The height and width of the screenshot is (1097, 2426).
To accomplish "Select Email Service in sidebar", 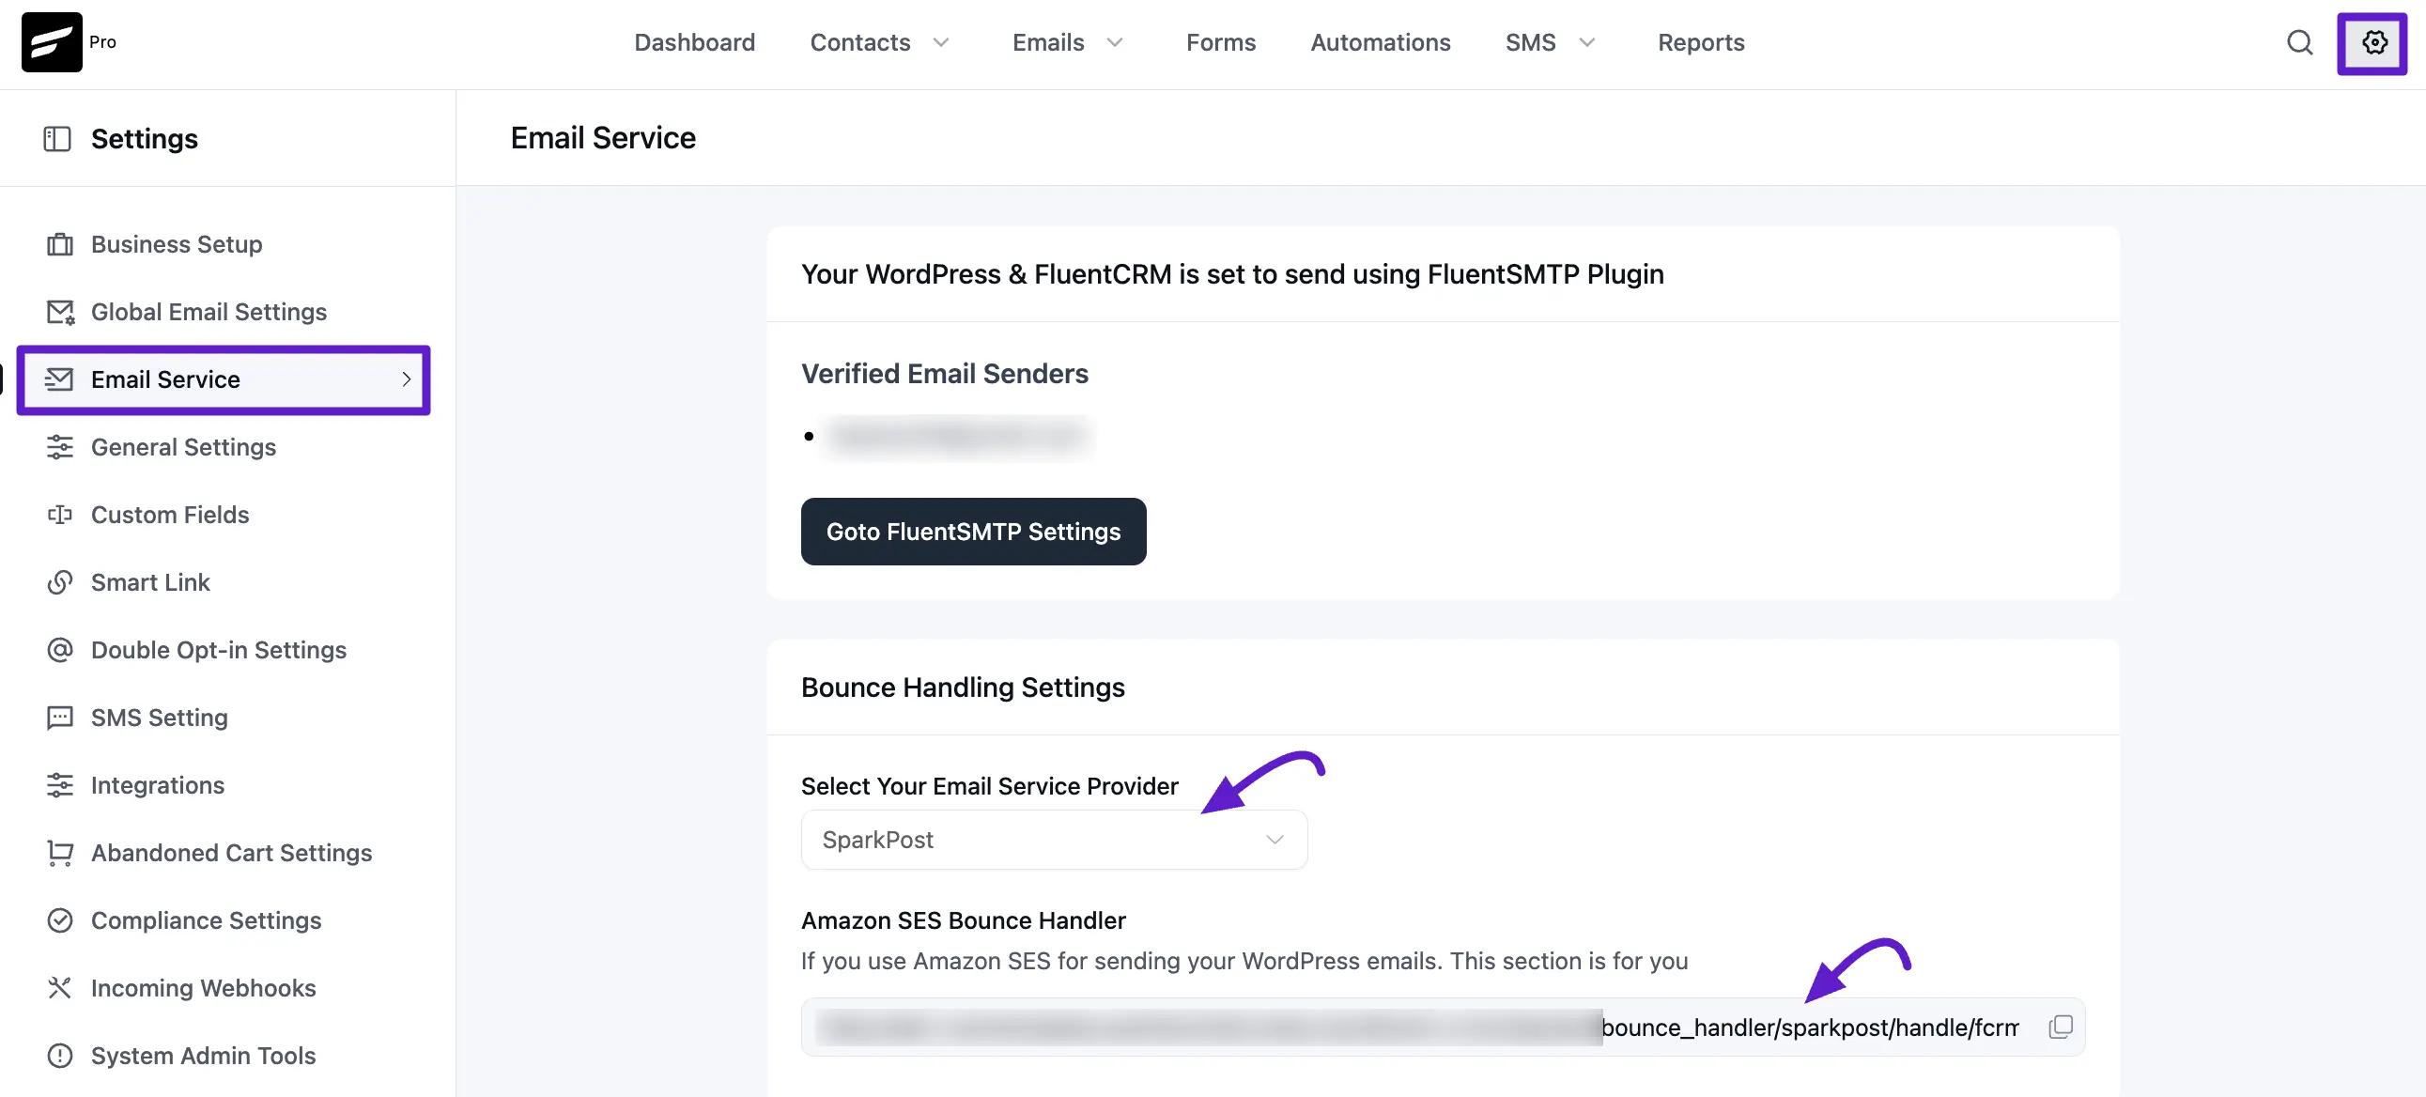I will (224, 379).
